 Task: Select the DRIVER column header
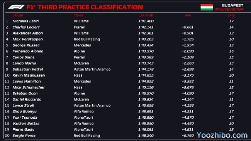click(x=18, y=15)
